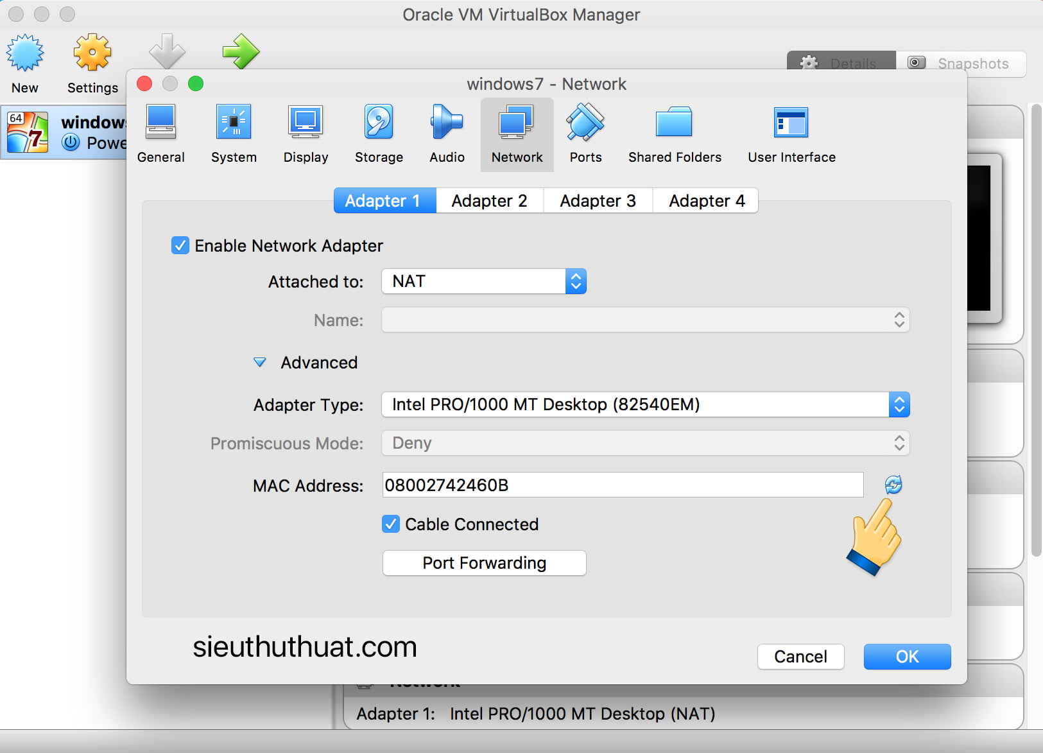
Task: Uncheck Enable Network Adapter
Action: coord(180,246)
